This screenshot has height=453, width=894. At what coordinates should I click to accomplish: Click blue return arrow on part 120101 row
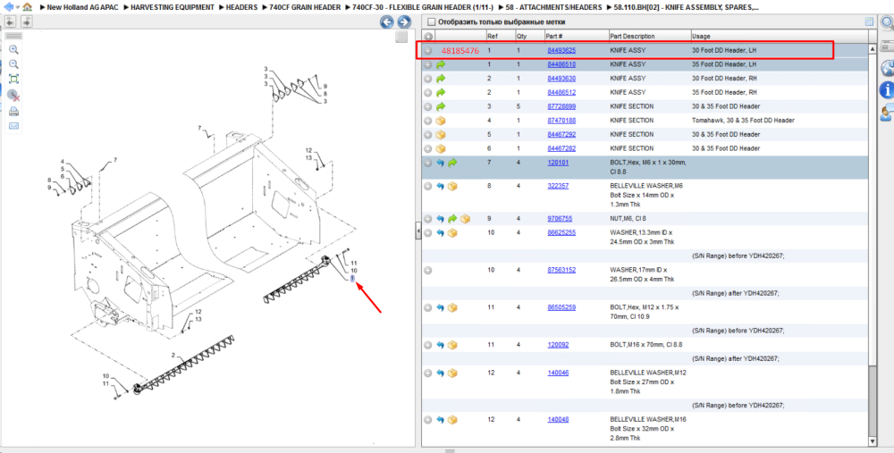point(440,163)
